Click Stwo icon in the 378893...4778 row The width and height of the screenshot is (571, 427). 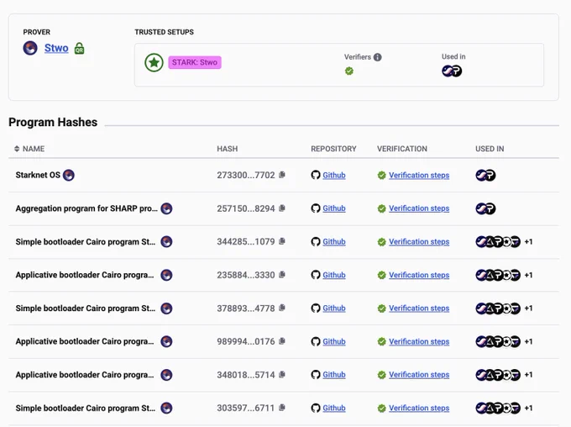(x=166, y=308)
